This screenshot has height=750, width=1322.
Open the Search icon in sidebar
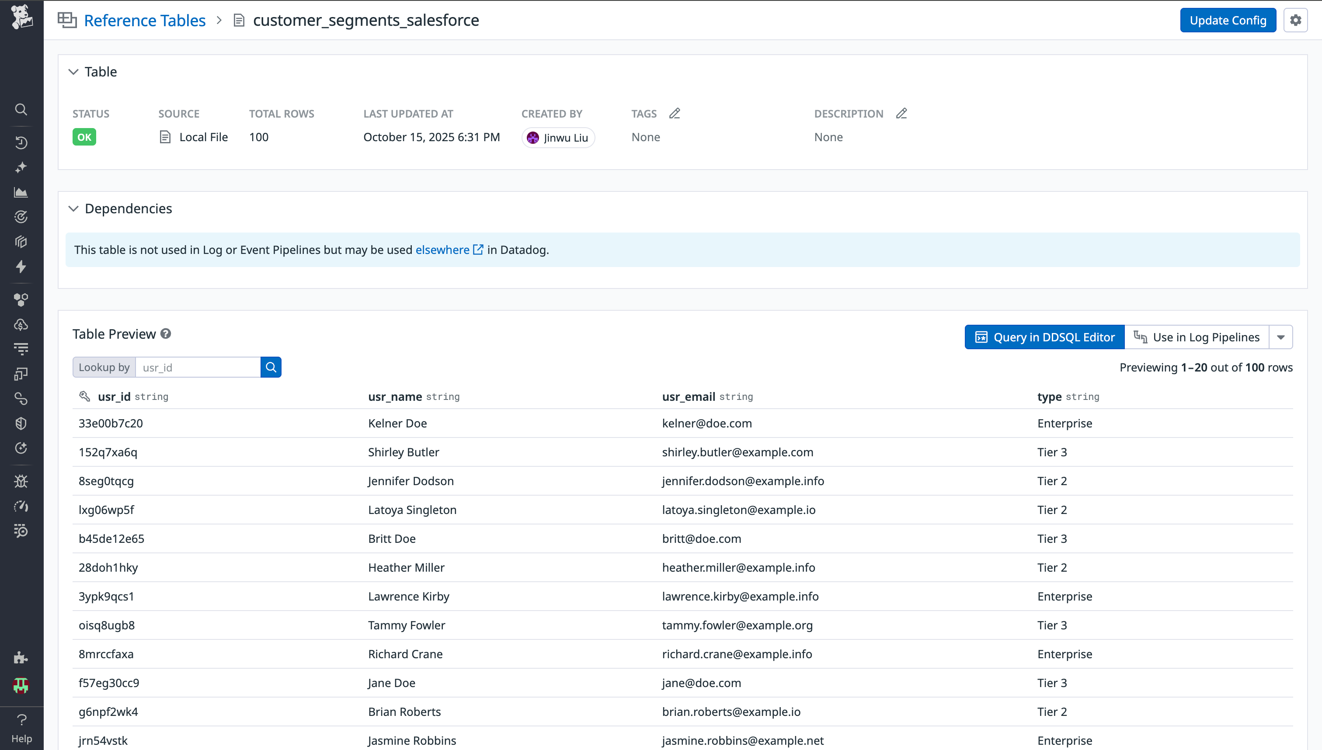coord(21,109)
